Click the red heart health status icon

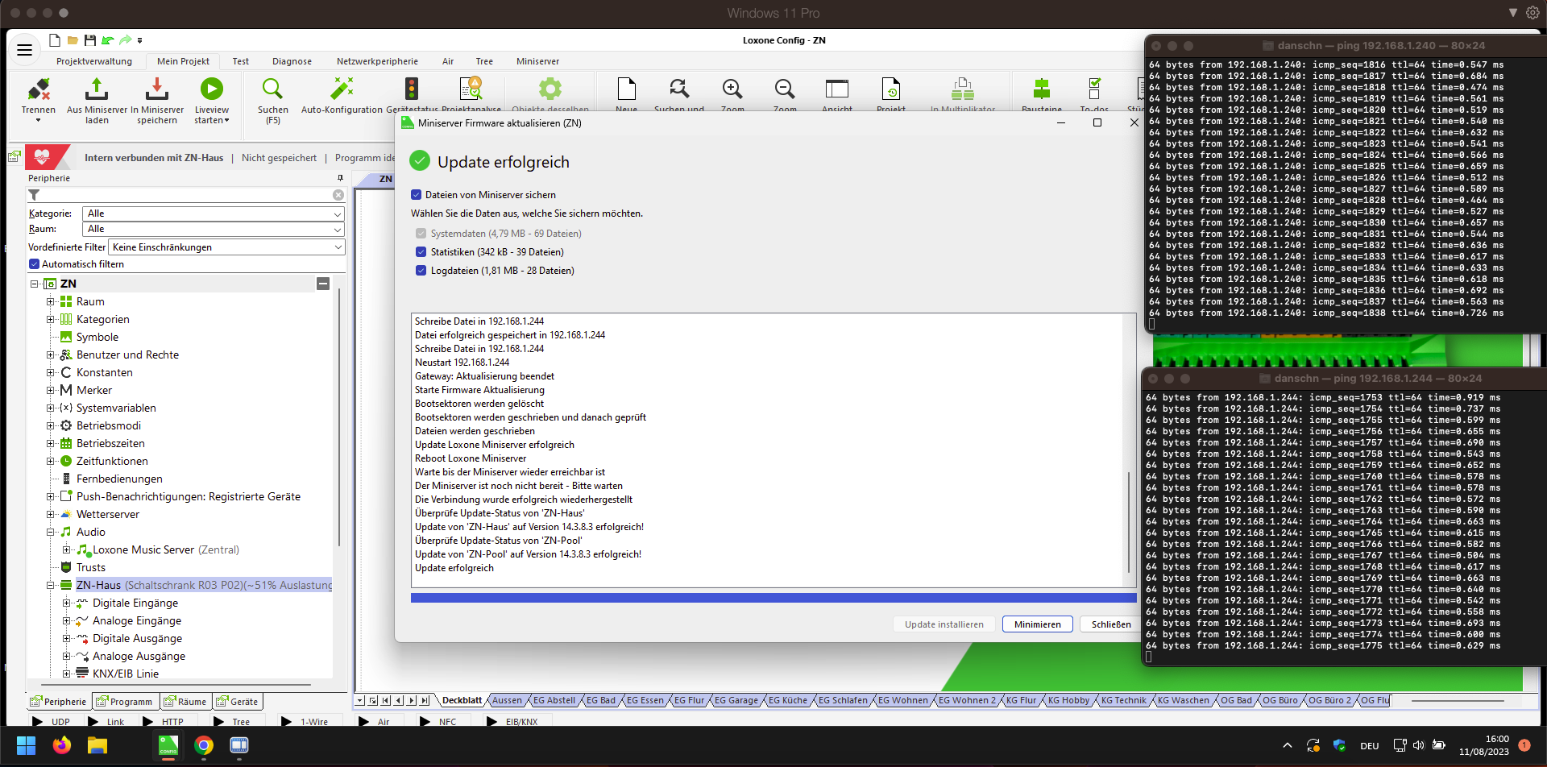pos(42,157)
